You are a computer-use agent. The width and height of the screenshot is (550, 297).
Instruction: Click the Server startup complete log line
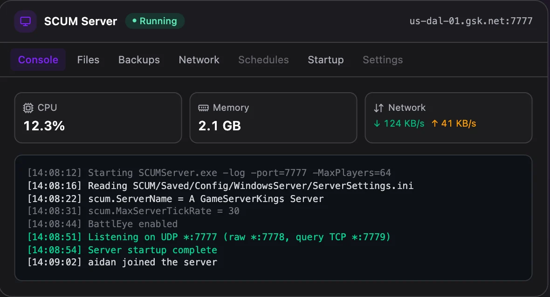[x=122, y=250]
